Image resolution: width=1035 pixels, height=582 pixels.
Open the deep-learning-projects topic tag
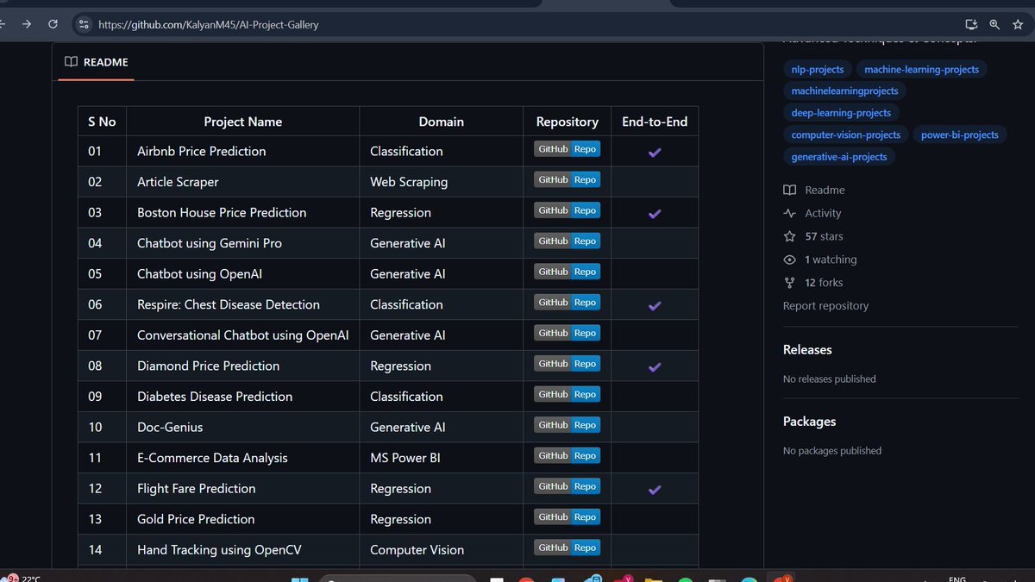(841, 112)
